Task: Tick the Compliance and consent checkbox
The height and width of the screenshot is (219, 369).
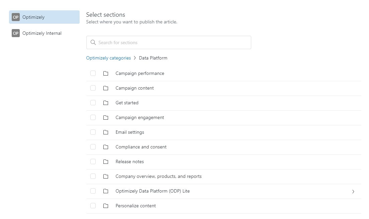Action: coord(93,147)
